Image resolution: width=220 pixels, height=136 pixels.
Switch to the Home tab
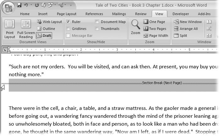click(x=25, y=14)
